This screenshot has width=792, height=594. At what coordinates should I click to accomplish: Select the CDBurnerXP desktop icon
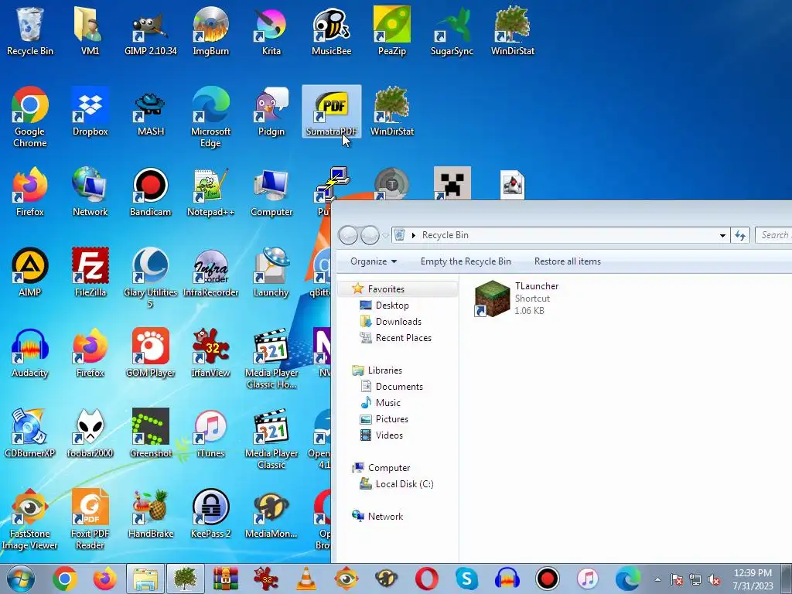pyautogui.click(x=30, y=433)
